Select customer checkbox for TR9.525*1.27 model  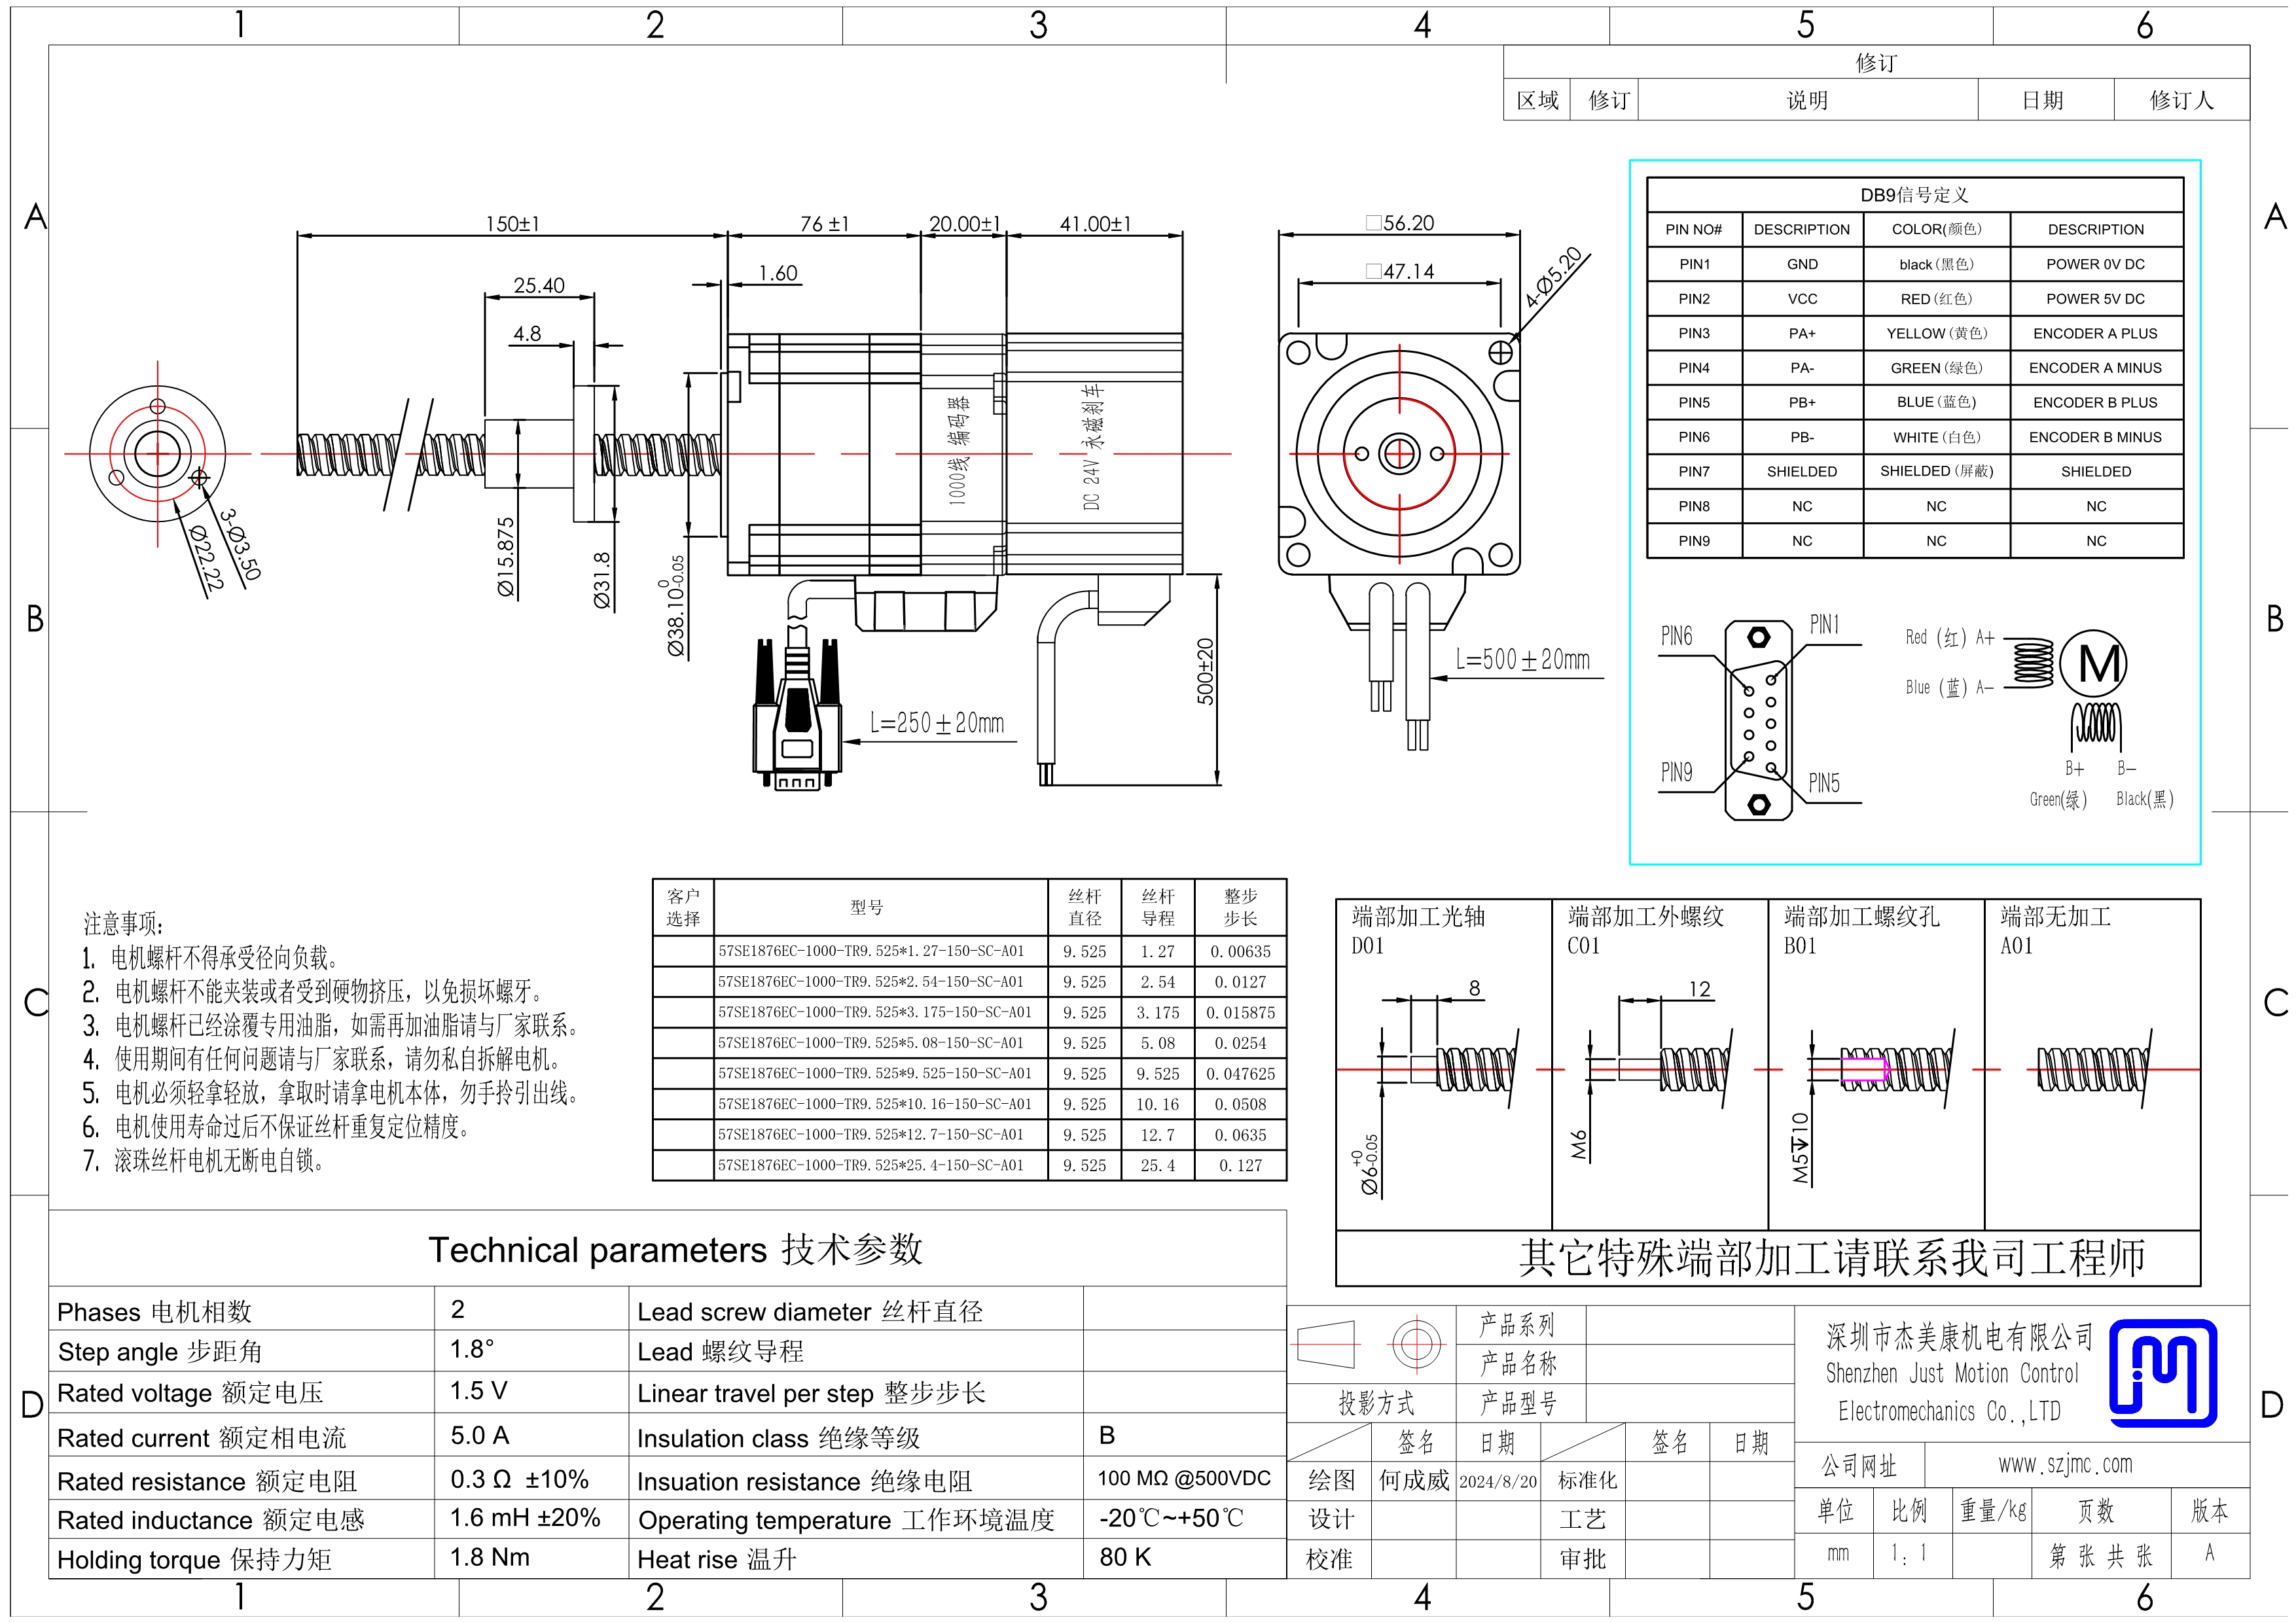pos(683,951)
